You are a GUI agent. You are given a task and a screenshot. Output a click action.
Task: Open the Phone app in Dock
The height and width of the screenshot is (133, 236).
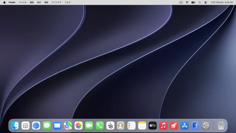click(x=100, y=126)
